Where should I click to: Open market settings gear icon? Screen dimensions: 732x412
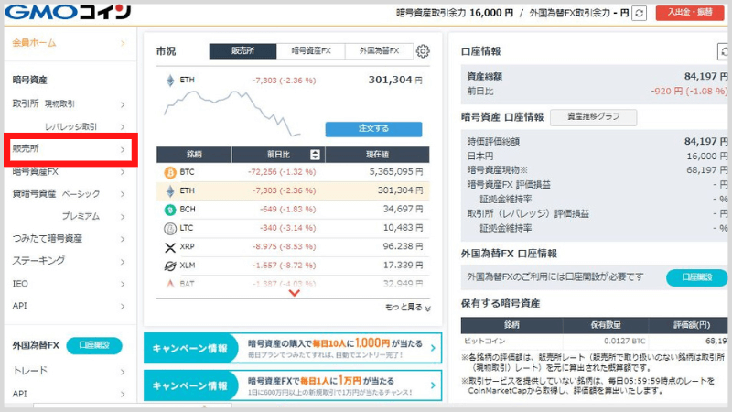tap(423, 51)
